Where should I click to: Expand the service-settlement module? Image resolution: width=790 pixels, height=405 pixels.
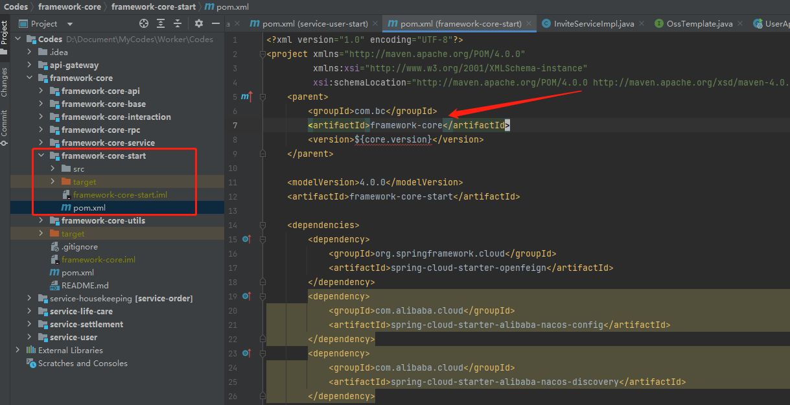[29, 324]
